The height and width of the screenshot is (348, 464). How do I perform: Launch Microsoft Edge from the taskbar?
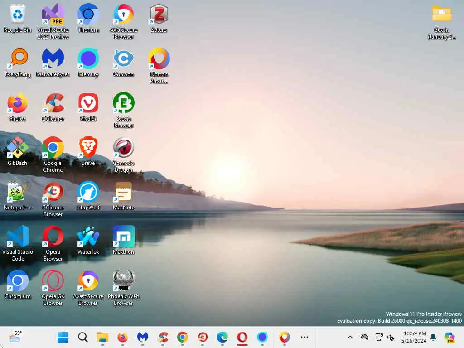pyautogui.click(x=222, y=337)
